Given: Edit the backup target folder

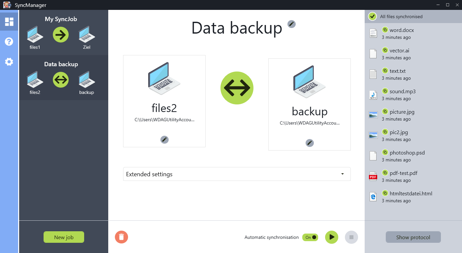Looking at the screenshot, I should click(x=310, y=143).
